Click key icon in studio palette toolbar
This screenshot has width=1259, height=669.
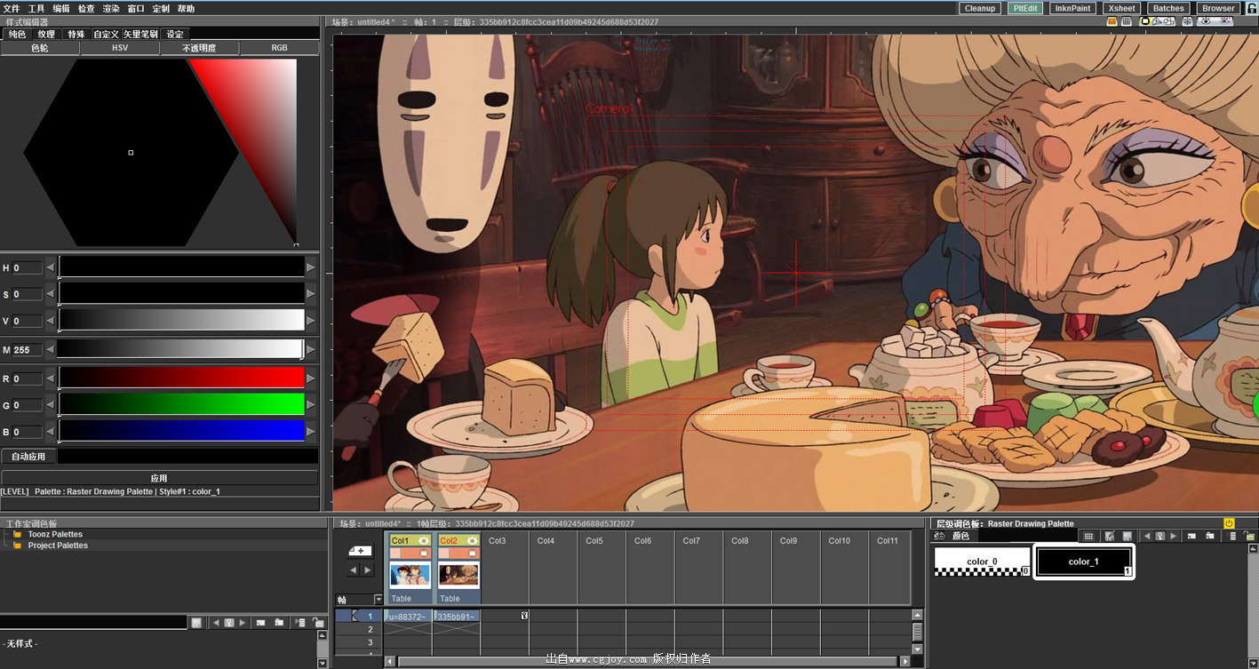229,623
